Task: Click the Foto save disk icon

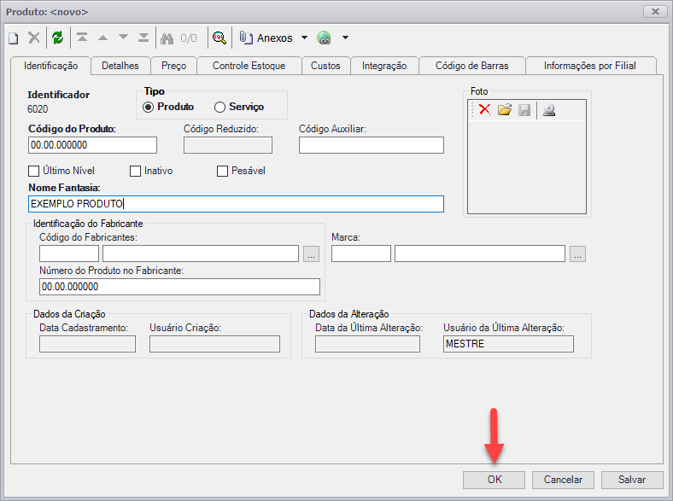Action: point(524,110)
